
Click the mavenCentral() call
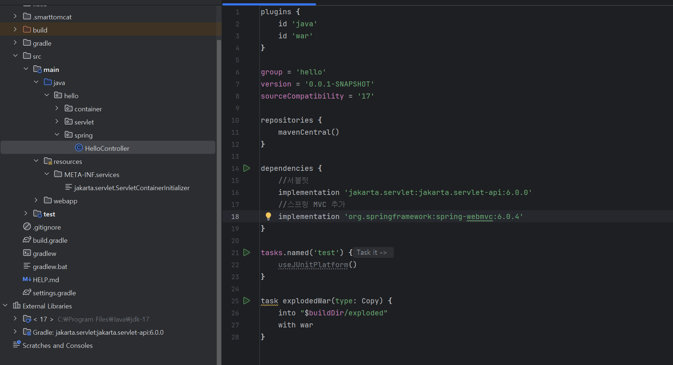coord(309,132)
